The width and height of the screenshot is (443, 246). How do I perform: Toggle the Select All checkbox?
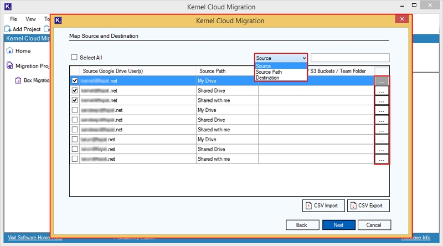point(74,58)
